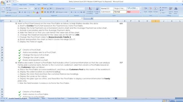Open the font size dropdown
Viewport: 183px width, 102px height.
33,8
